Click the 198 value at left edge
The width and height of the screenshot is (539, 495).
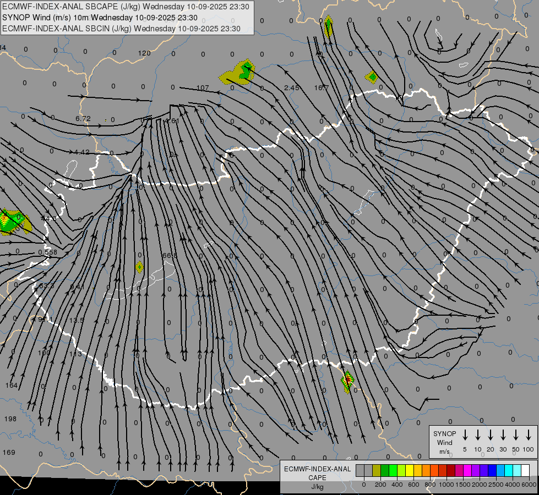(9, 419)
